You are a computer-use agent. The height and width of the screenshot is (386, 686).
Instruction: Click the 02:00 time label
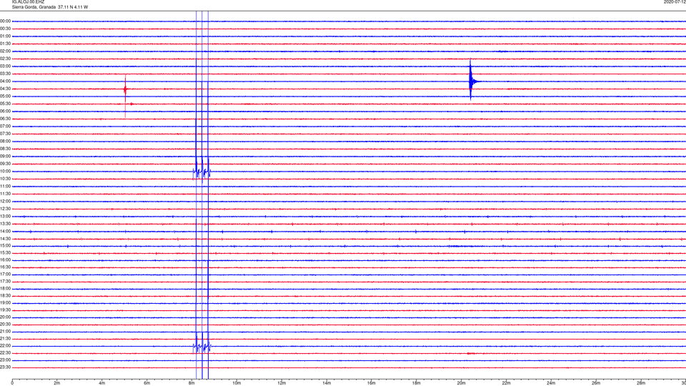coord(5,51)
